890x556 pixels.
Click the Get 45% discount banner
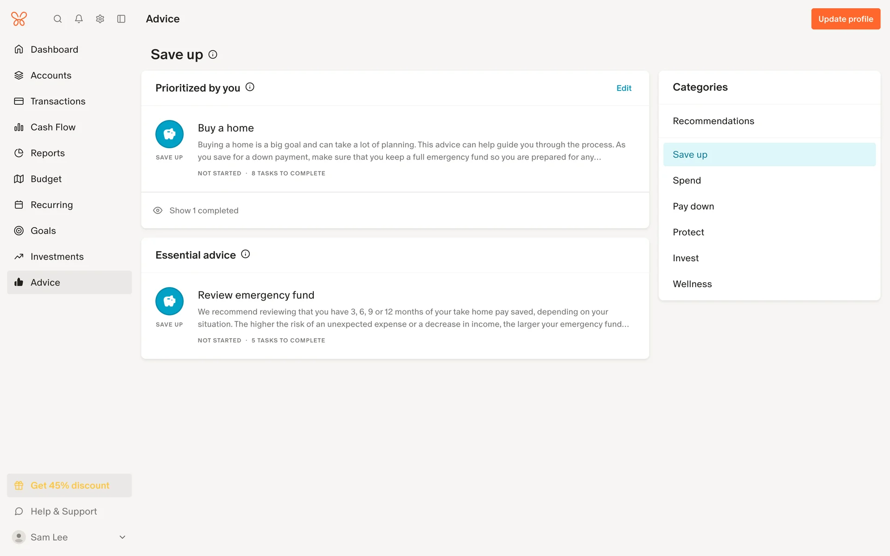(x=70, y=486)
